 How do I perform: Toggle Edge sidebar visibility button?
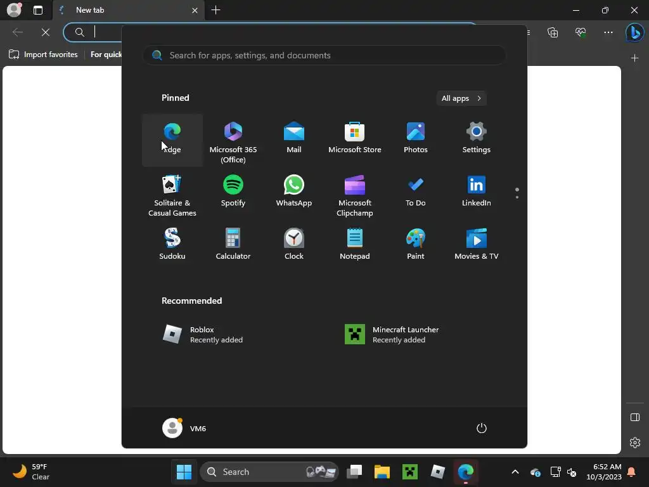(635, 417)
